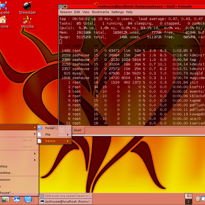The width and height of the screenshot is (205, 205).
Task: Click the folder icon beside Folder... in submenu
Action: click(x=40, y=128)
